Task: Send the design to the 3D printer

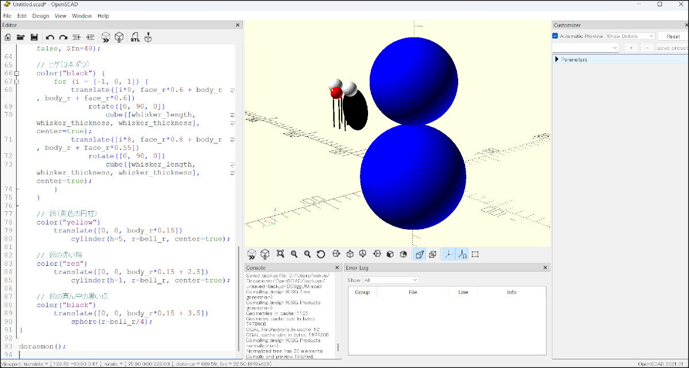Action: tap(148, 37)
